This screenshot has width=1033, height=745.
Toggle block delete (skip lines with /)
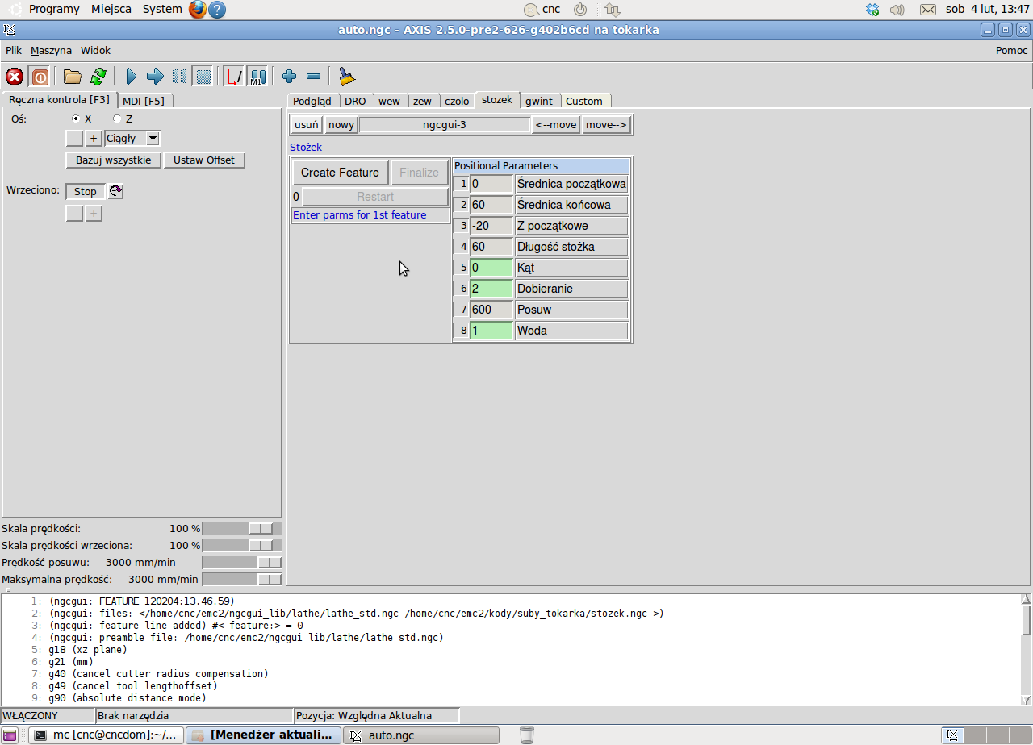234,77
